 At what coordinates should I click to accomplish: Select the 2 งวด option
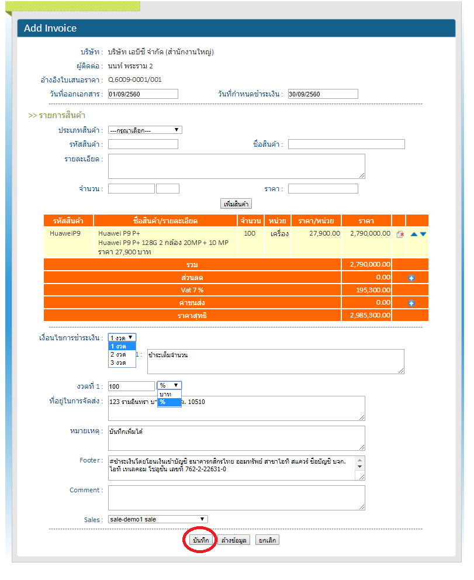click(x=122, y=354)
